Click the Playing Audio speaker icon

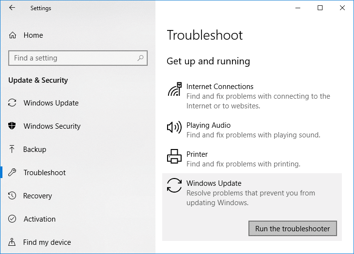[x=174, y=127]
